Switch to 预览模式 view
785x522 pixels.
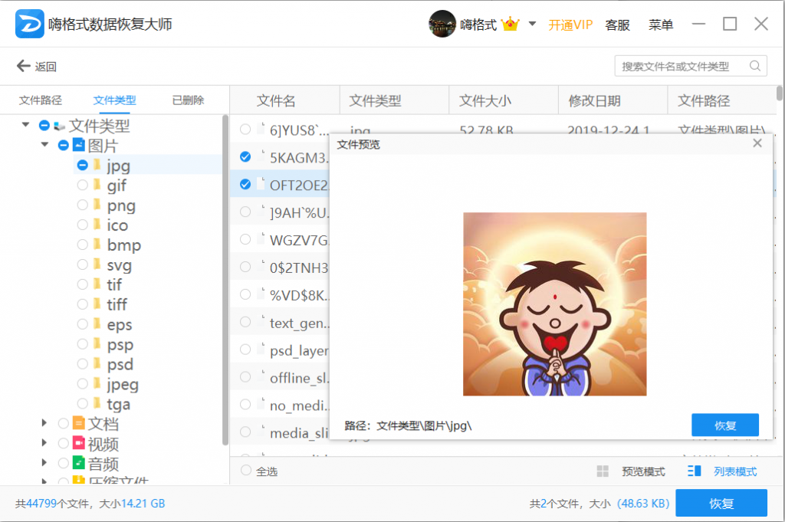(643, 471)
